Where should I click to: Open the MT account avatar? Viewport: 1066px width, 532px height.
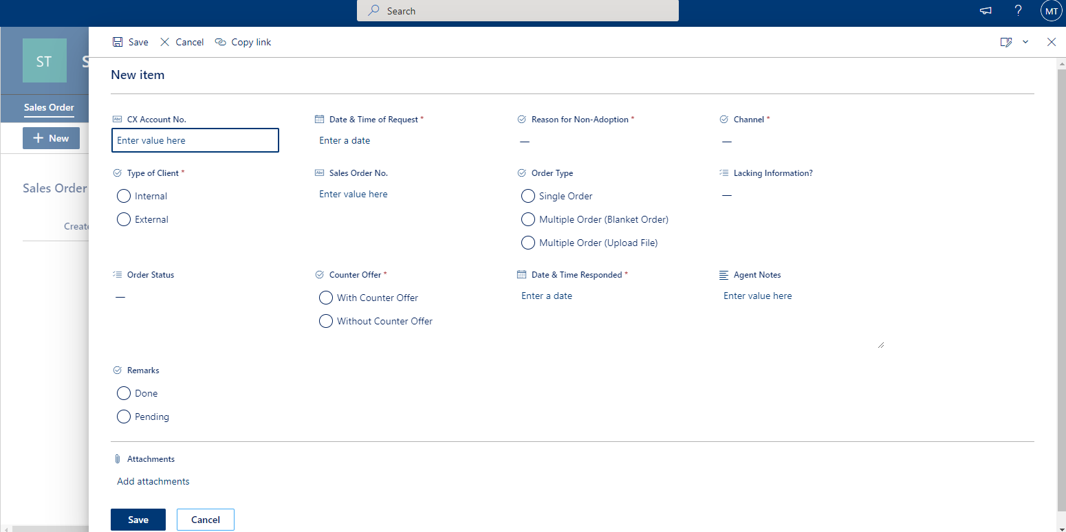1051,10
